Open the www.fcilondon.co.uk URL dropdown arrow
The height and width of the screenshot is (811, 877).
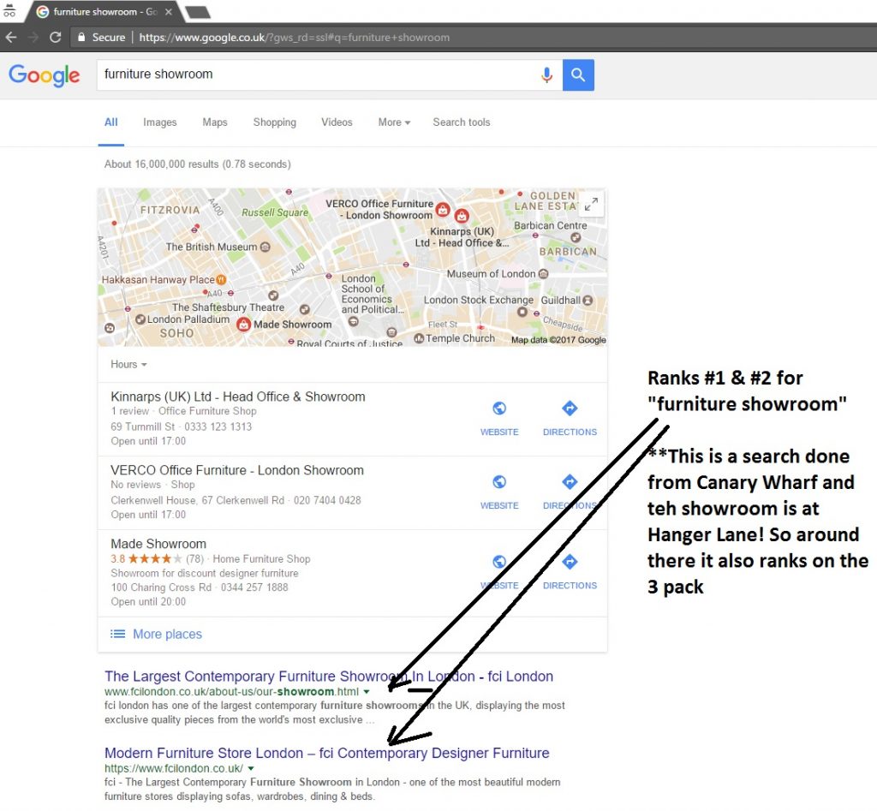[251, 768]
